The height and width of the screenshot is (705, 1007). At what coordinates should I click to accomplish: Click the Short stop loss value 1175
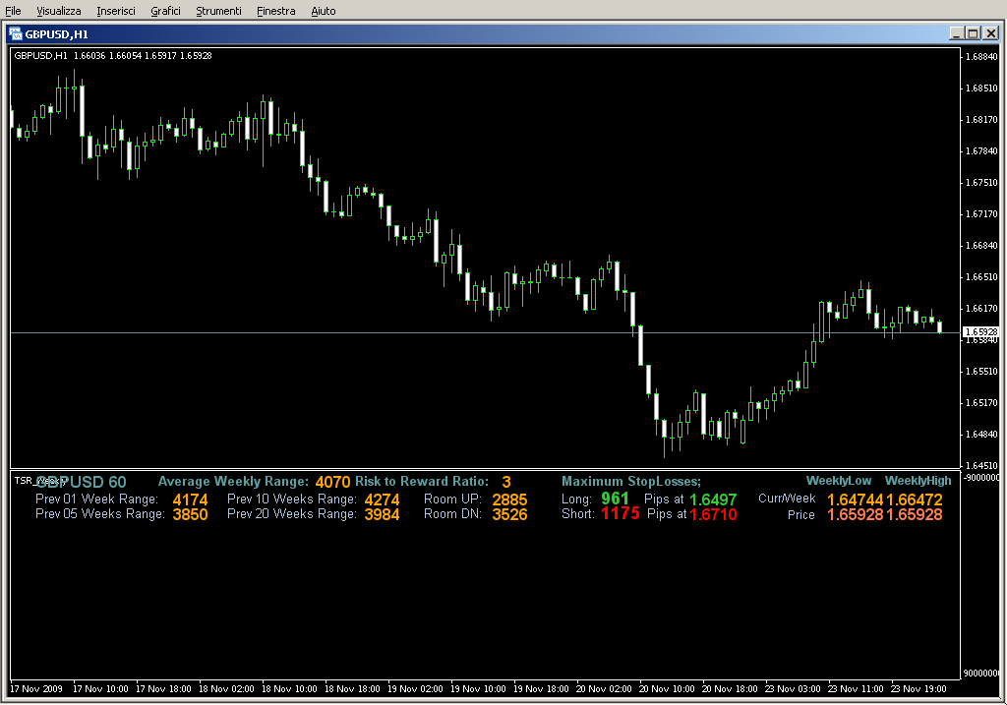(x=621, y=513)
